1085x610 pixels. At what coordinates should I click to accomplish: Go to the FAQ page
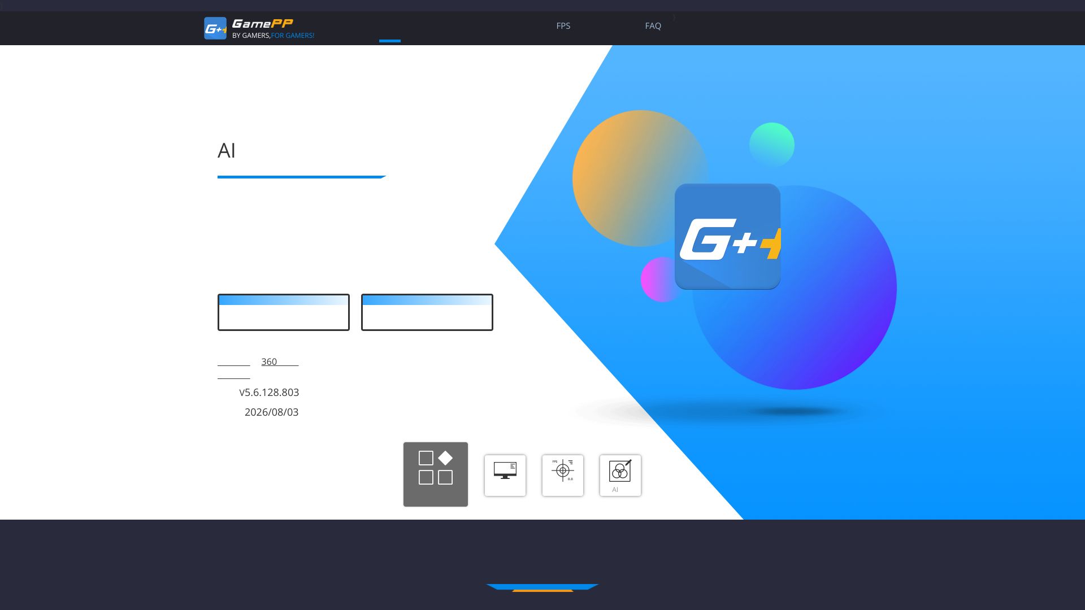[653, 26]
